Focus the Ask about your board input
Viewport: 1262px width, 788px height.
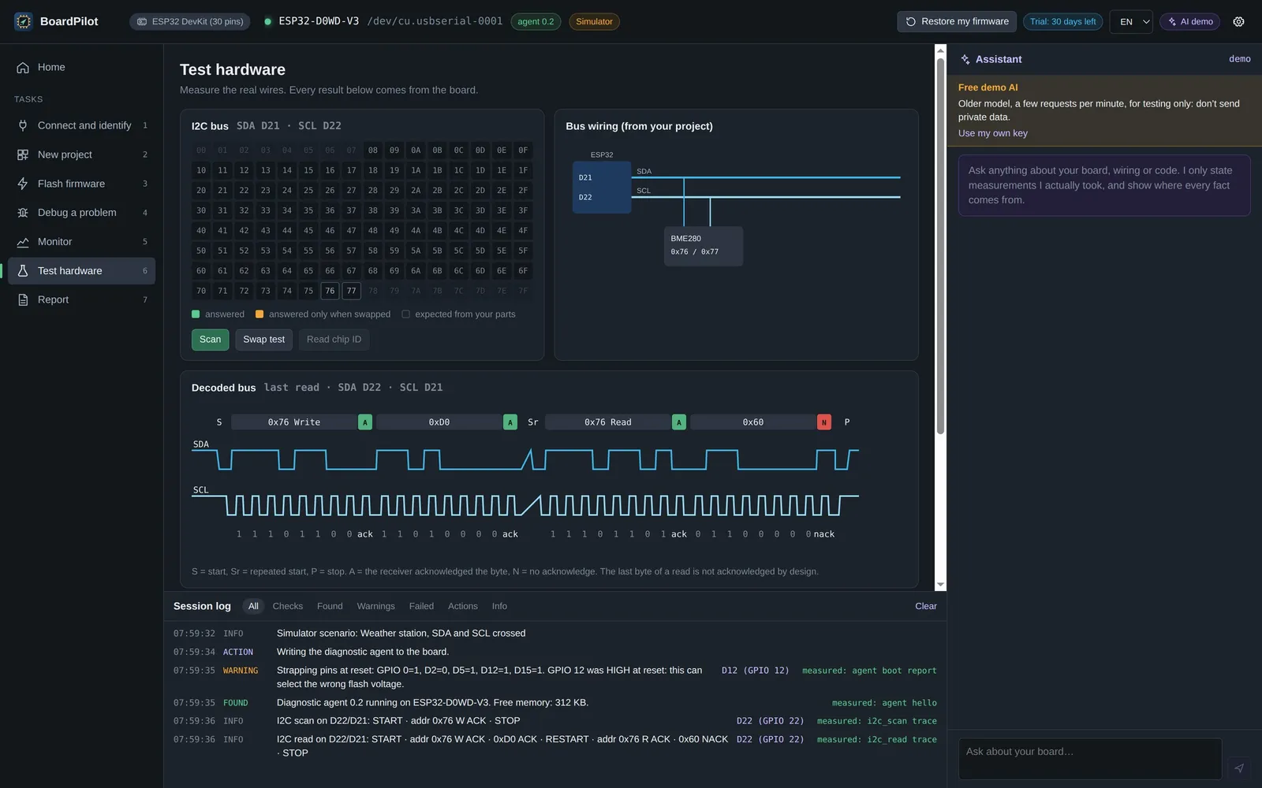[x=1090, y=759]
